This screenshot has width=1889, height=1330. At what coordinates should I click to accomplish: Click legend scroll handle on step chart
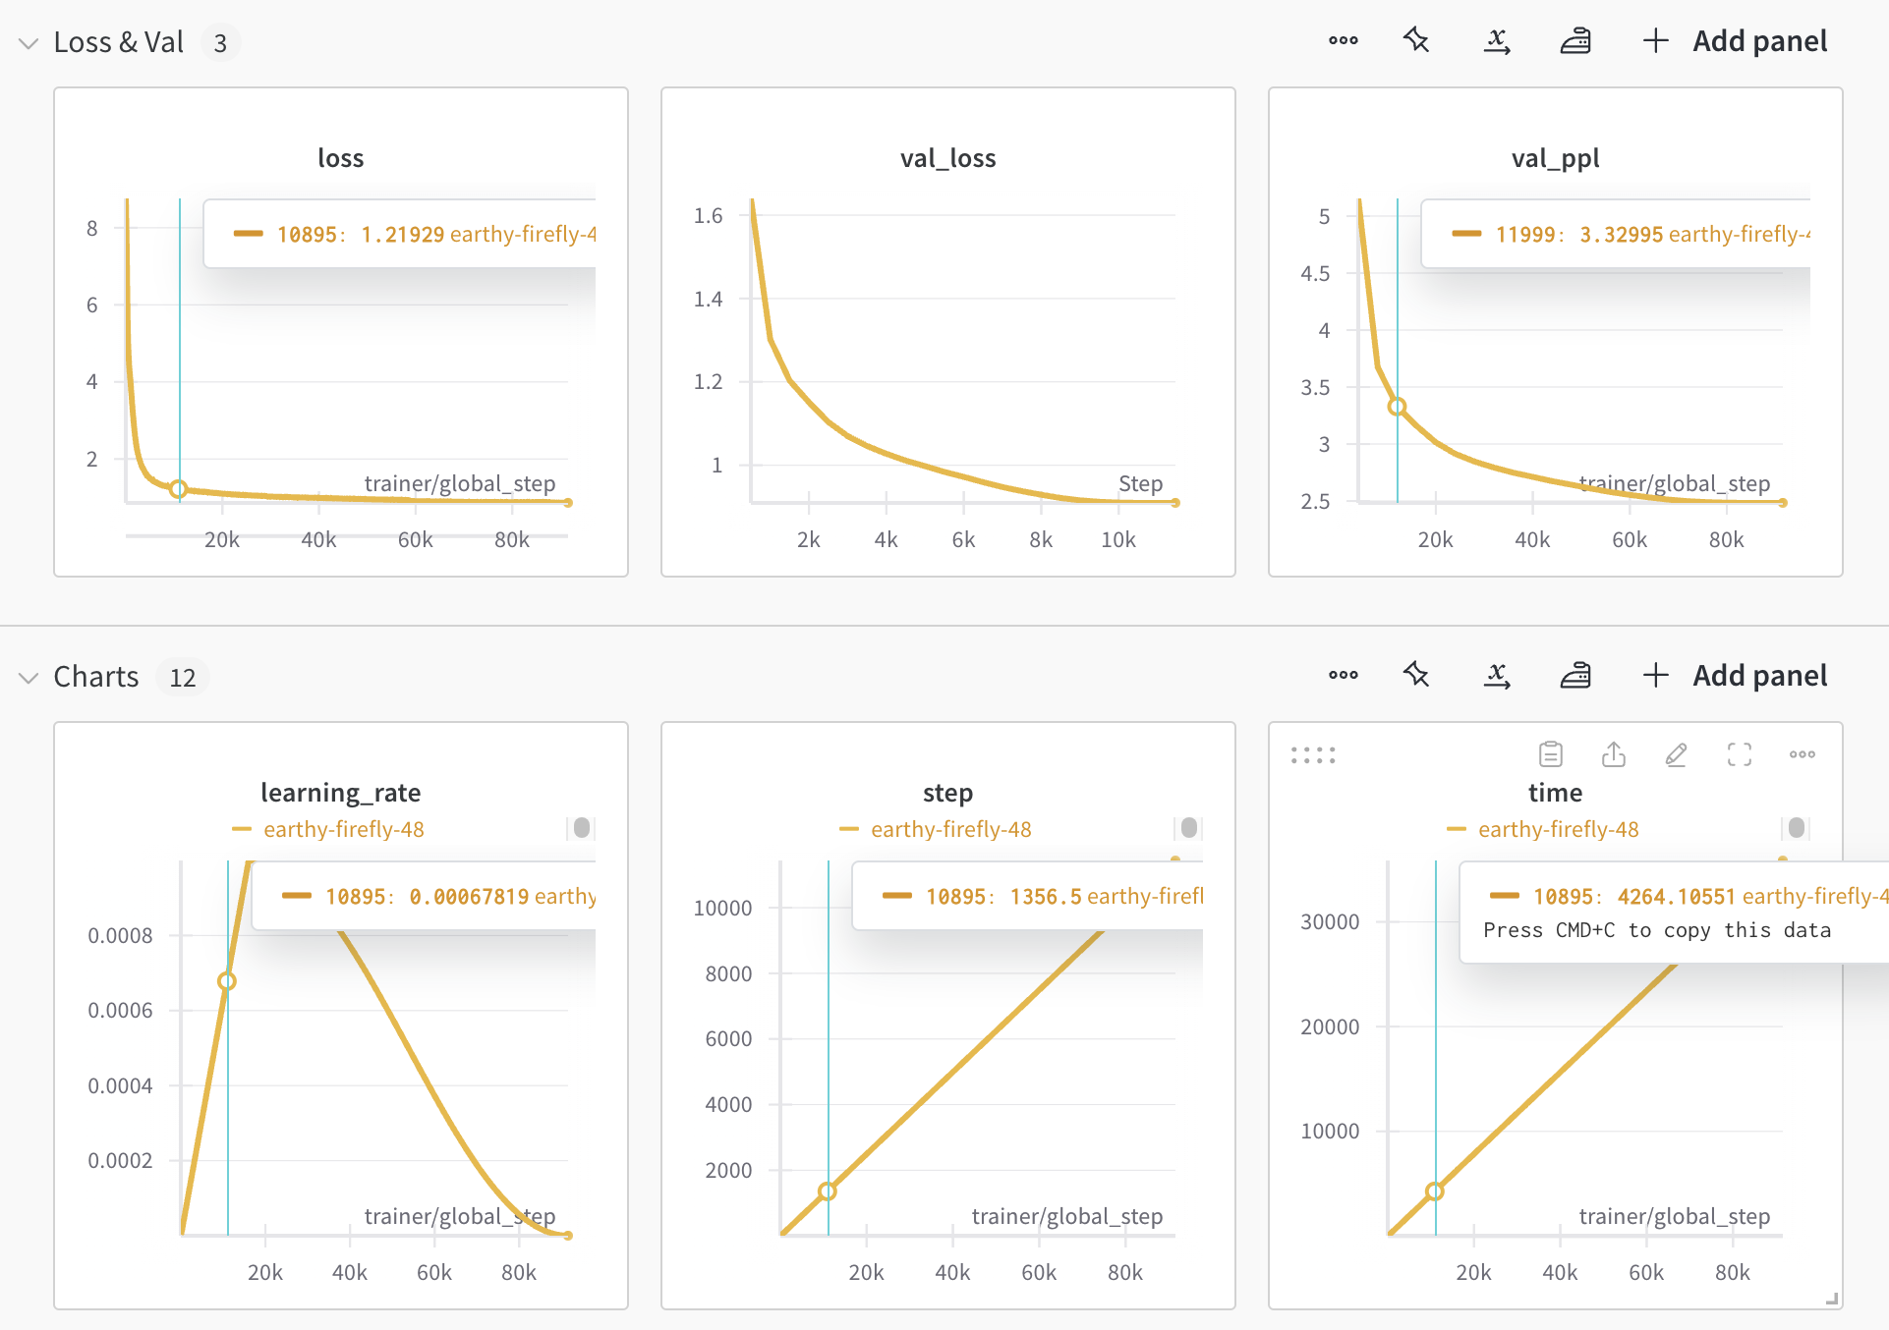tap(1189, 828)
